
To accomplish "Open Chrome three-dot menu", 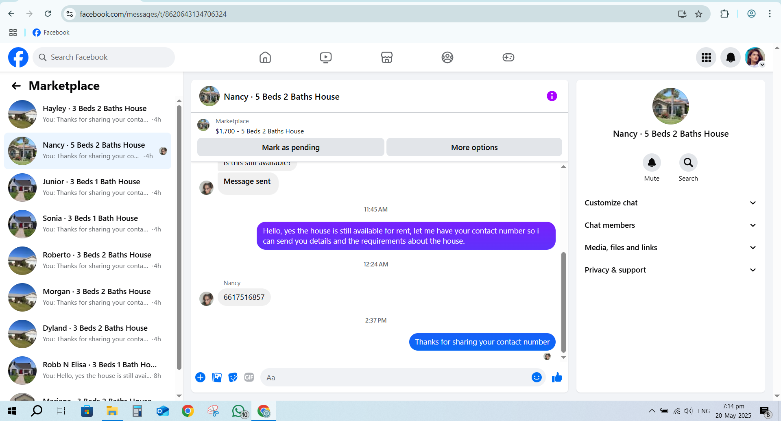I will pyautogui.click(x=770, y=14).
